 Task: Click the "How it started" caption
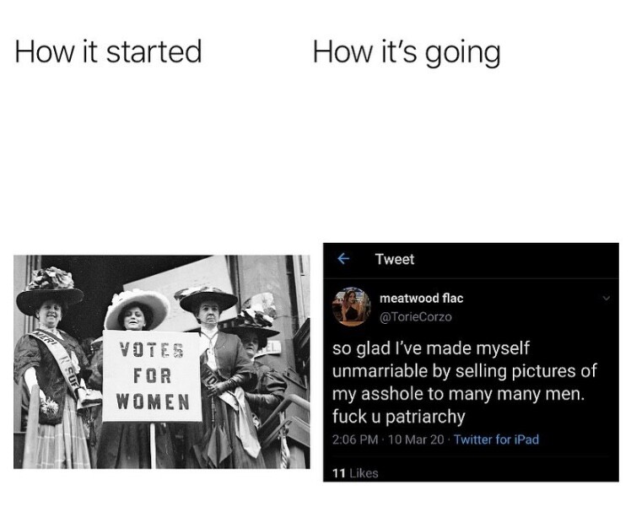tap(109, 52)
